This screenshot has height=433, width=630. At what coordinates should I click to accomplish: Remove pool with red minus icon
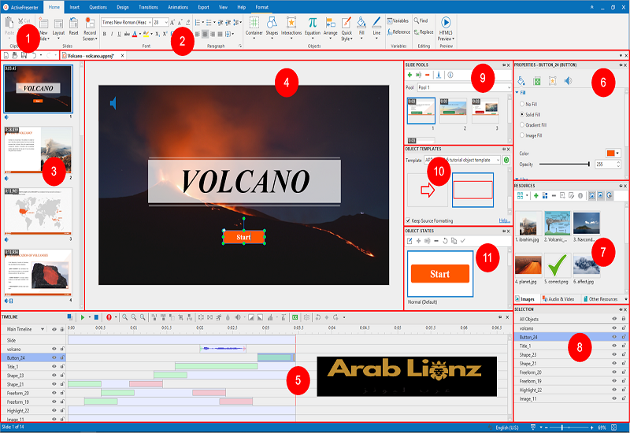point(427,75)
